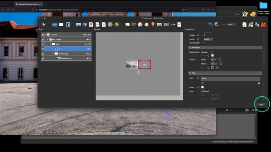Image resolution: width=271 pixels, height=152 pixels.
Task: Select the video player element tool
Action: tap(166, 24)
